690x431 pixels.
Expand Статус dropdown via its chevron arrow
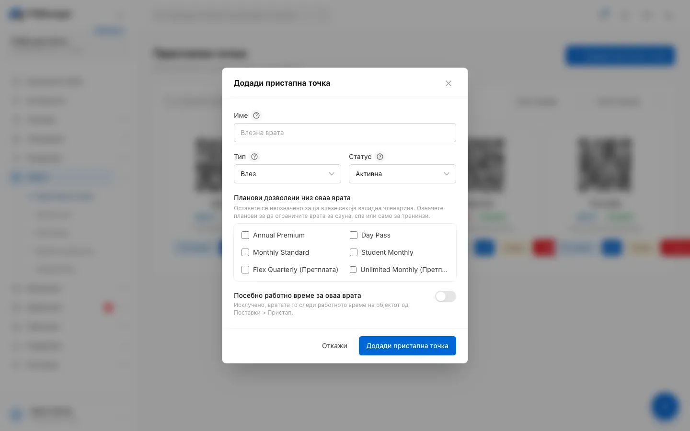[x=447, y=174]
